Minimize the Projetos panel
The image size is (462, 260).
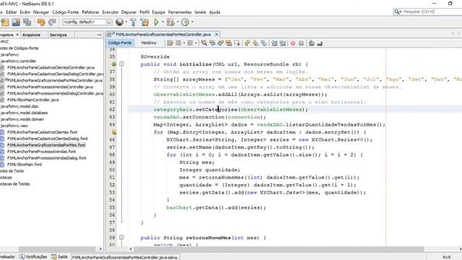click(100, 35)
